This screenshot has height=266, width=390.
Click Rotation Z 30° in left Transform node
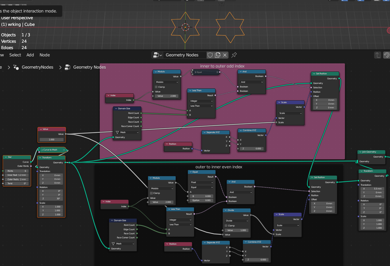point(51,199)
